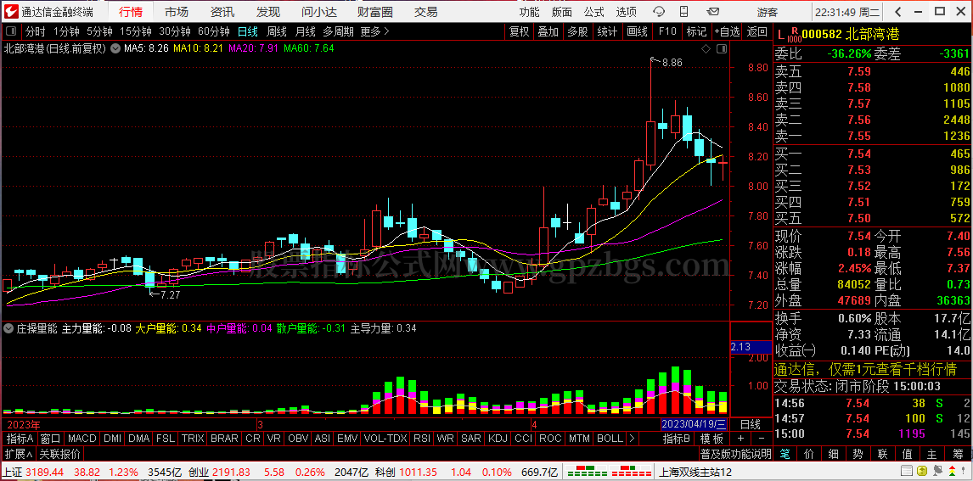The height and width of the screenshot is (481, 973).
Task: Click the red market breadth indicator bars
Action: point(633,473)
